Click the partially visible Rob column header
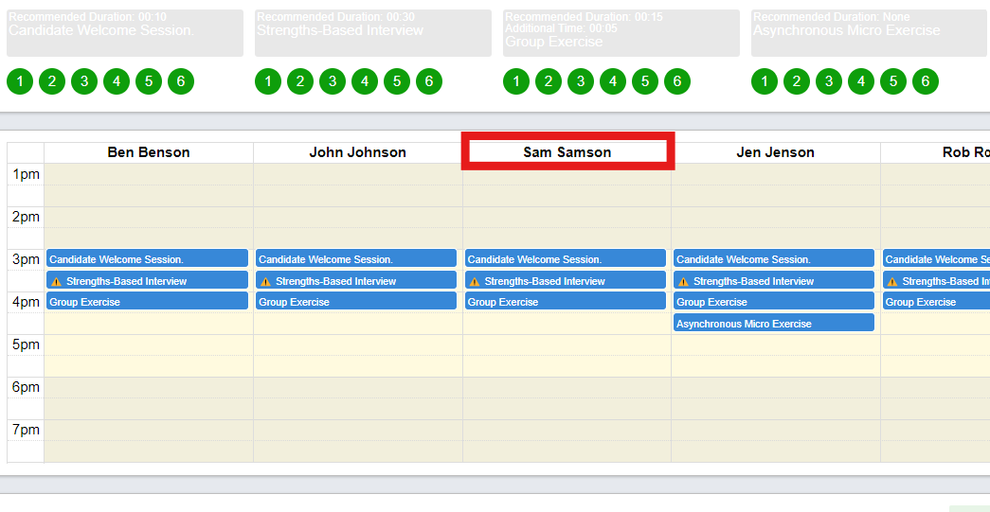990x512 pixels. pos(935,152)
